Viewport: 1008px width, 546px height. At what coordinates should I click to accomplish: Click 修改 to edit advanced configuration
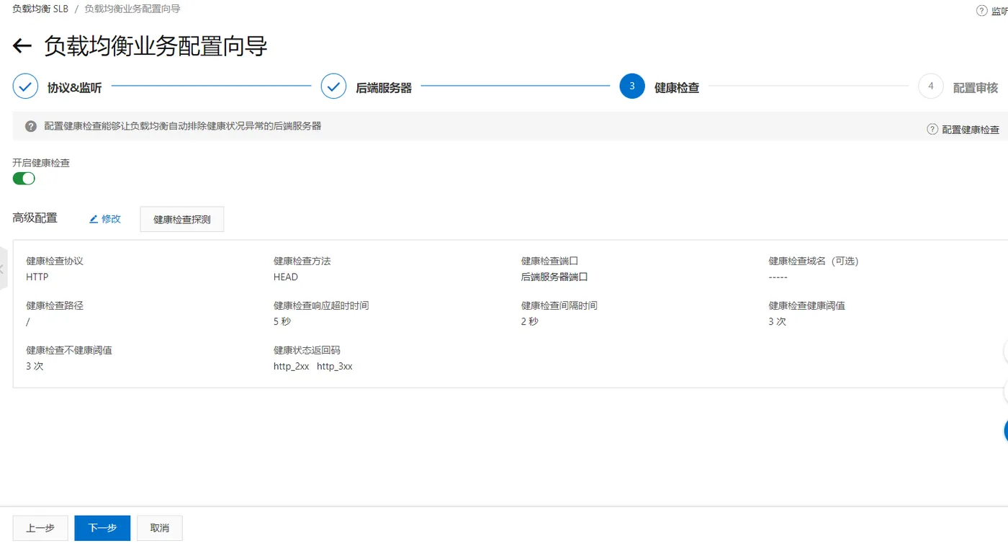[x=111, y=219]
